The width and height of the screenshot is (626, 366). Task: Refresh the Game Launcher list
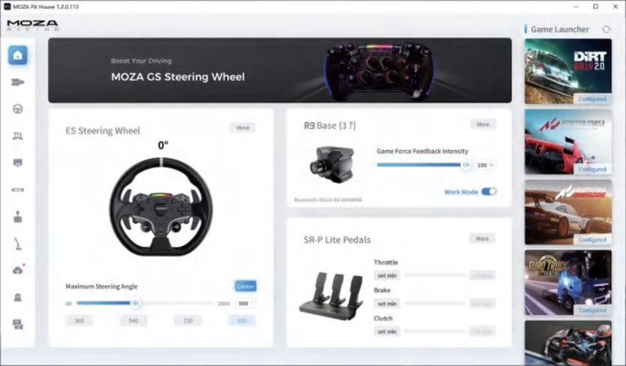pos(606,29)
